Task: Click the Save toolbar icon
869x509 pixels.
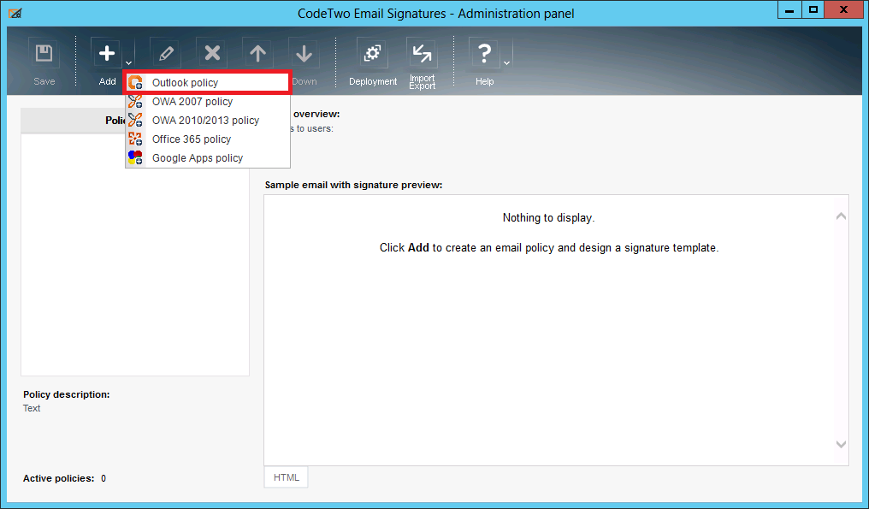Action: [44, 54]
